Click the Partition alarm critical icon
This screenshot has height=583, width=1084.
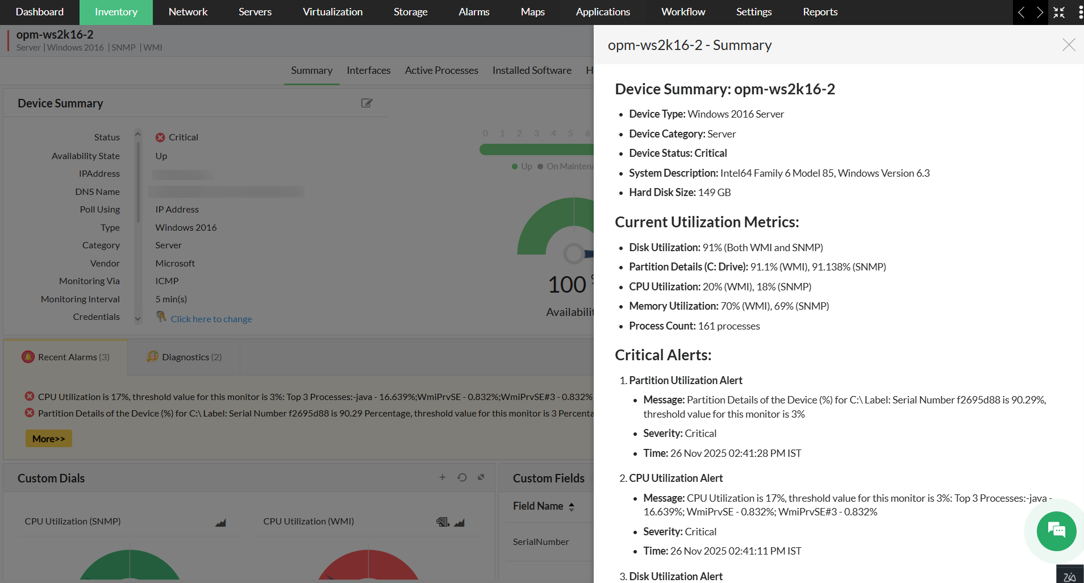coord(30,413)
